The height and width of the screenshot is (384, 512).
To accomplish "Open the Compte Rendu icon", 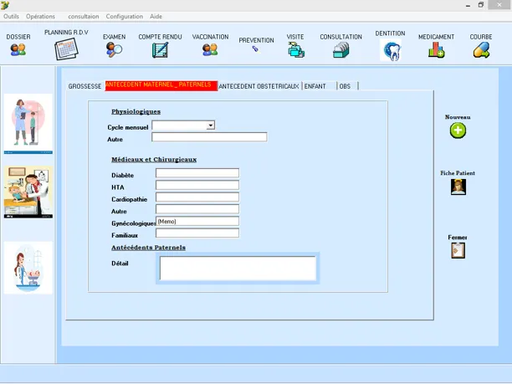I will pos(160,50).
